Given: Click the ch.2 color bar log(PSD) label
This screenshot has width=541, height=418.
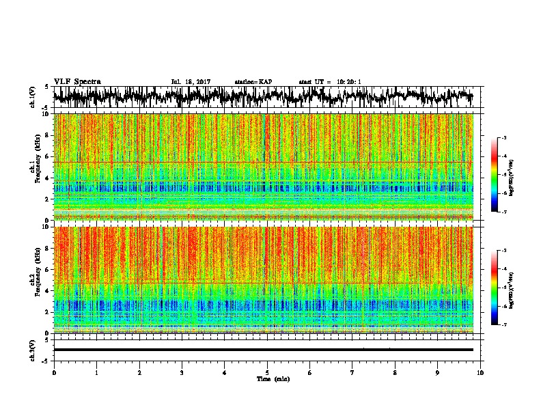Looking at the screenshot, I should 512,290.
